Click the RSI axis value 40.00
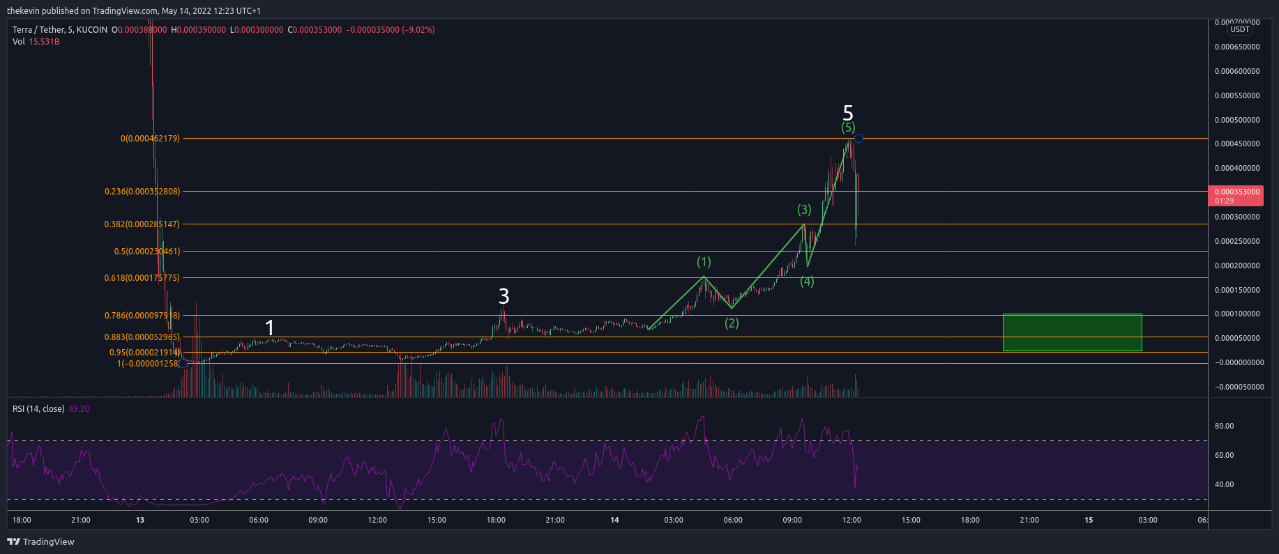The height and width of the screenshot is (554, 1279). tap(1224, 485)
